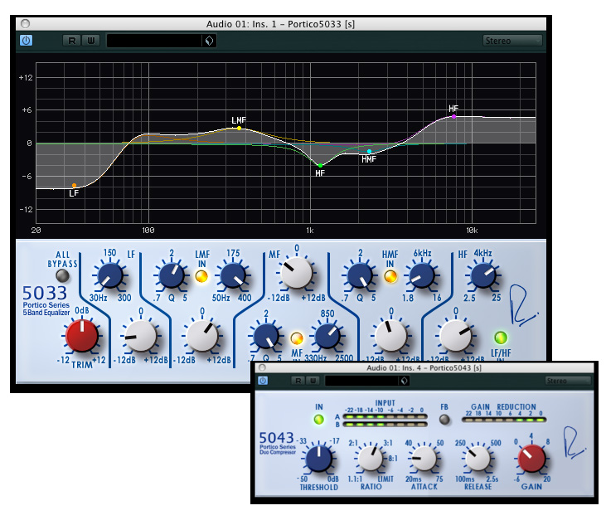Click the red TRIM knob
606x525 pixels.
82,335
